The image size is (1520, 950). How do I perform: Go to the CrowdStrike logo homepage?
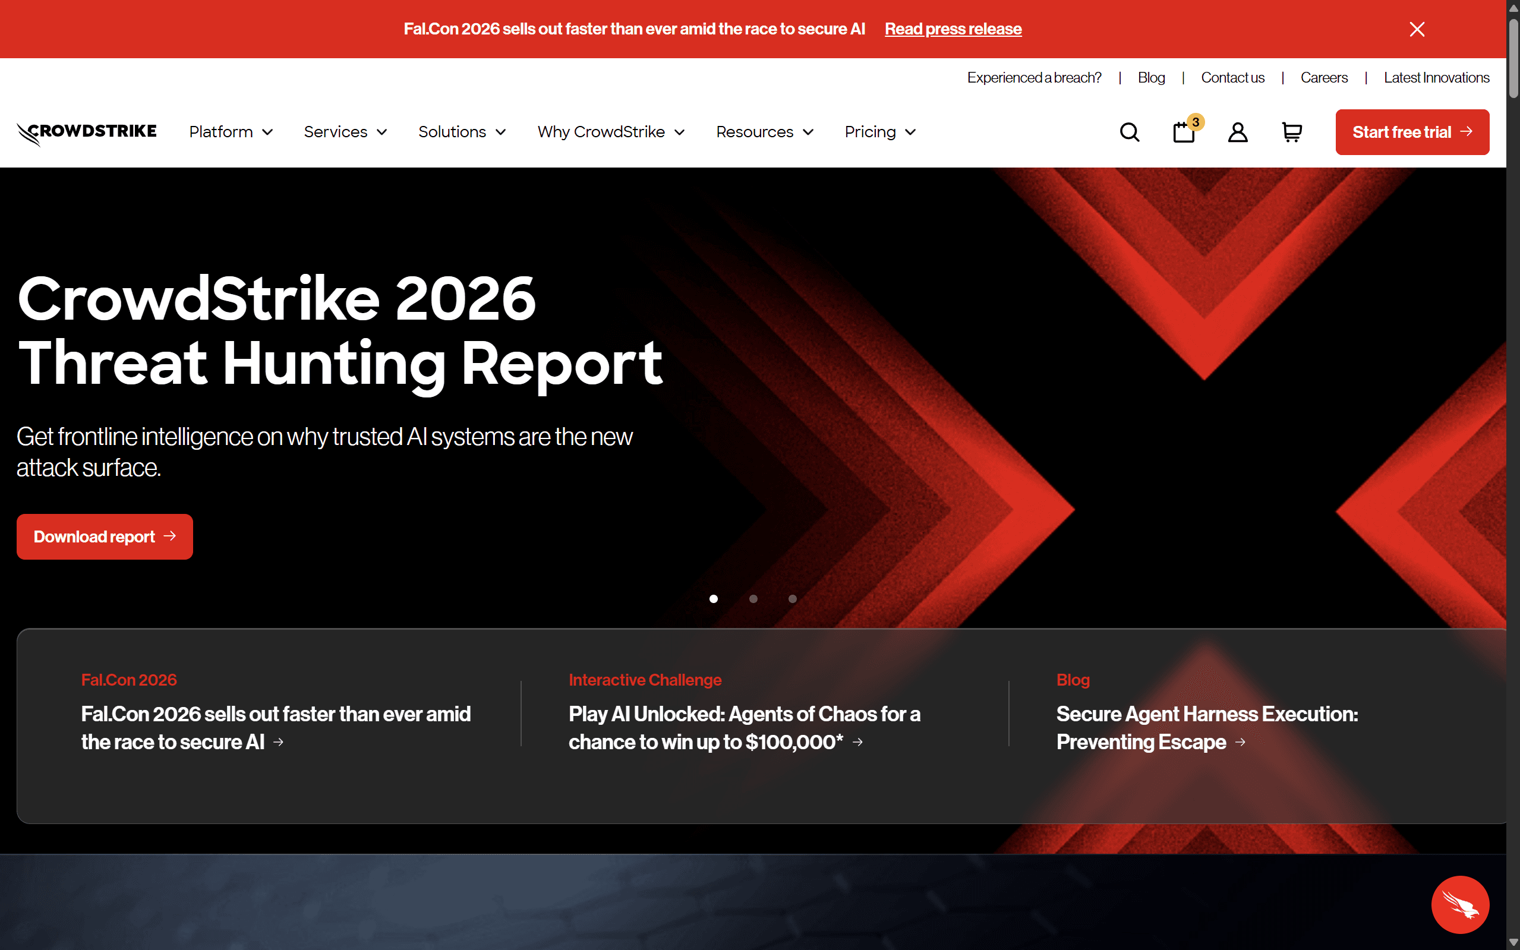click(87, 132)
